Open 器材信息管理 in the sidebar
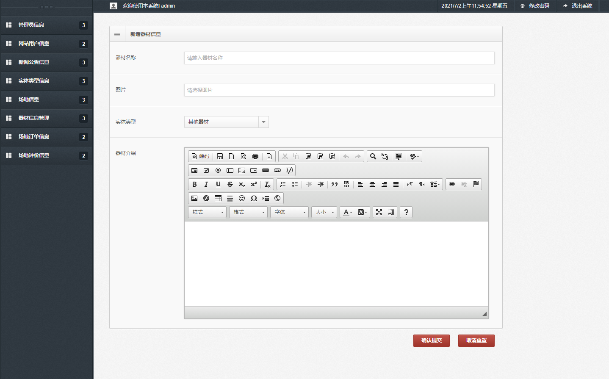The width and height of the screenshot is (609, 379). pyautogui.click(x=34, y=118)
